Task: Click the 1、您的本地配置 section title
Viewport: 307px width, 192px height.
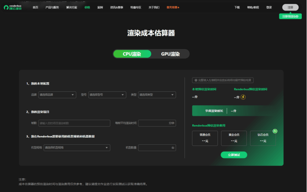Action: (x=38, y=84)
